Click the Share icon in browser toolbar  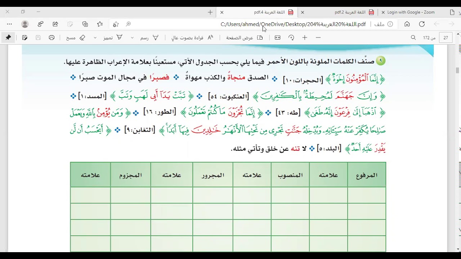tap(55, 24)
